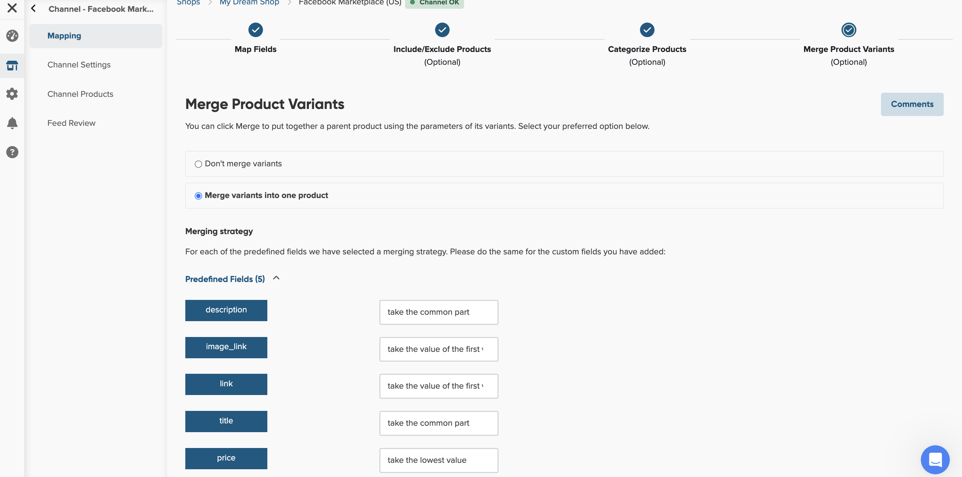The width and height of the screenshot is (962, 477).
Task: Click the back arrow beside Channel title
Action: tap(34, 8)
